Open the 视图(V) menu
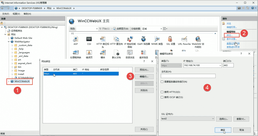Image resolution: width=258 pixels, height=136 pixels. point(16,14)
